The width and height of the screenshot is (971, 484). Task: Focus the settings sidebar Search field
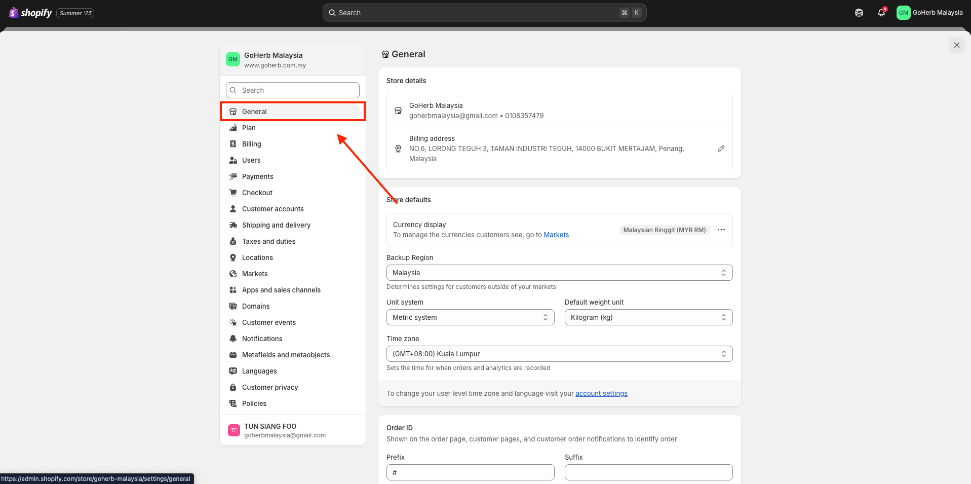click(x=293, y=90)
